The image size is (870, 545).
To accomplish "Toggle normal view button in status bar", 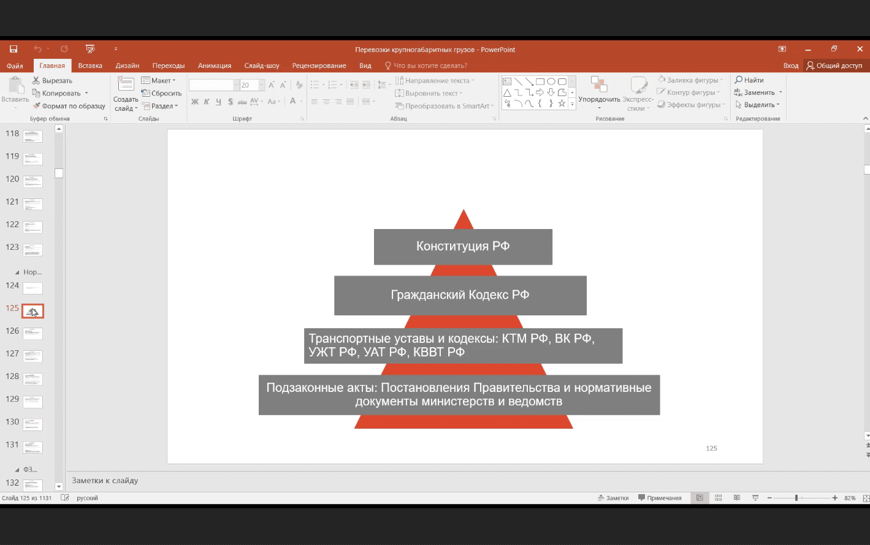I will [x=699, y=498].
